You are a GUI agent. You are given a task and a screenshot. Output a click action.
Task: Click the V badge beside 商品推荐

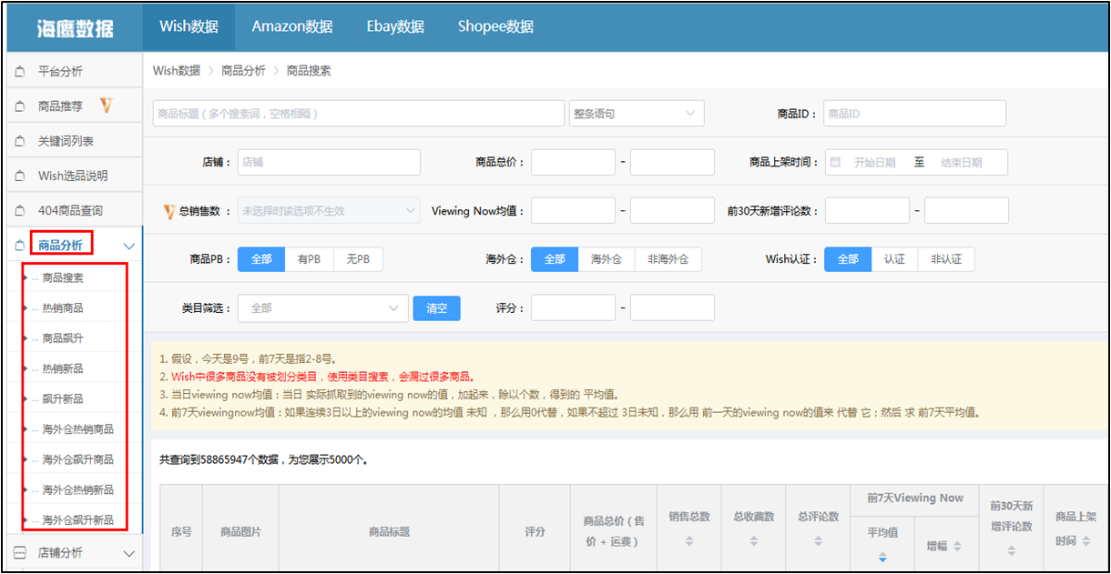107,106
